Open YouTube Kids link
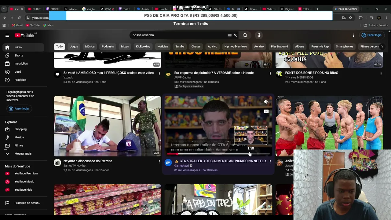 [x=23, y=190]
